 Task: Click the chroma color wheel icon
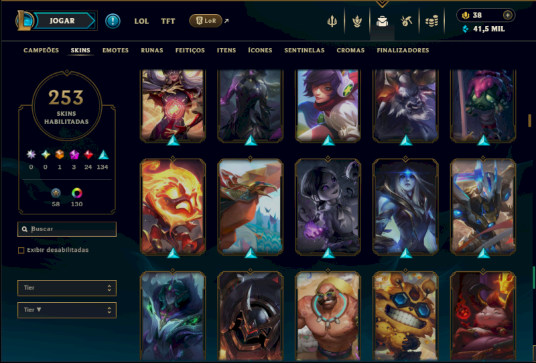click(77, 193)
